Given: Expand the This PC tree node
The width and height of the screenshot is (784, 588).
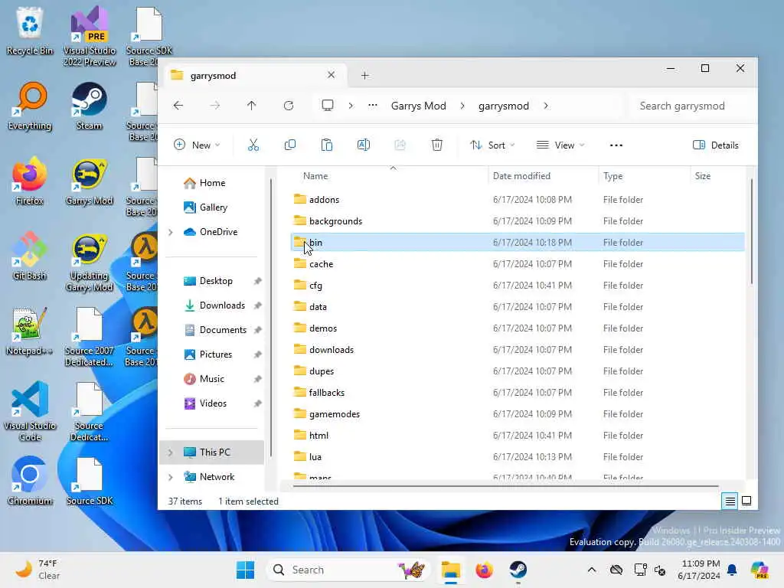Looking at the screenshot, I should tap(171, 452).
